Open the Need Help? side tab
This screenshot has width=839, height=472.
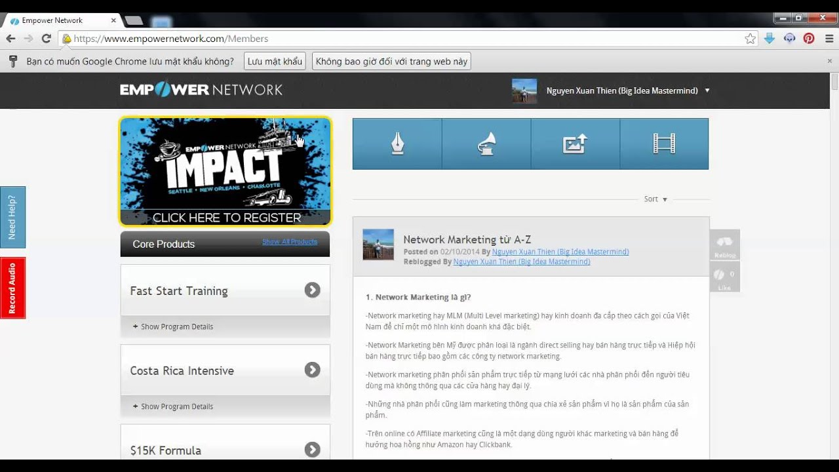[12, 217]
